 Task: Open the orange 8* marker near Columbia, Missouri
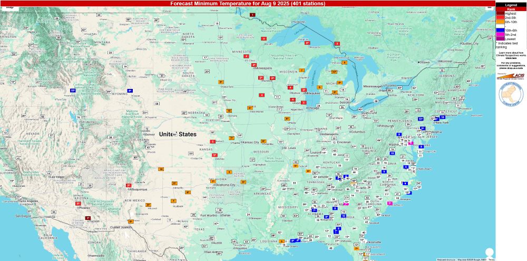263,141
